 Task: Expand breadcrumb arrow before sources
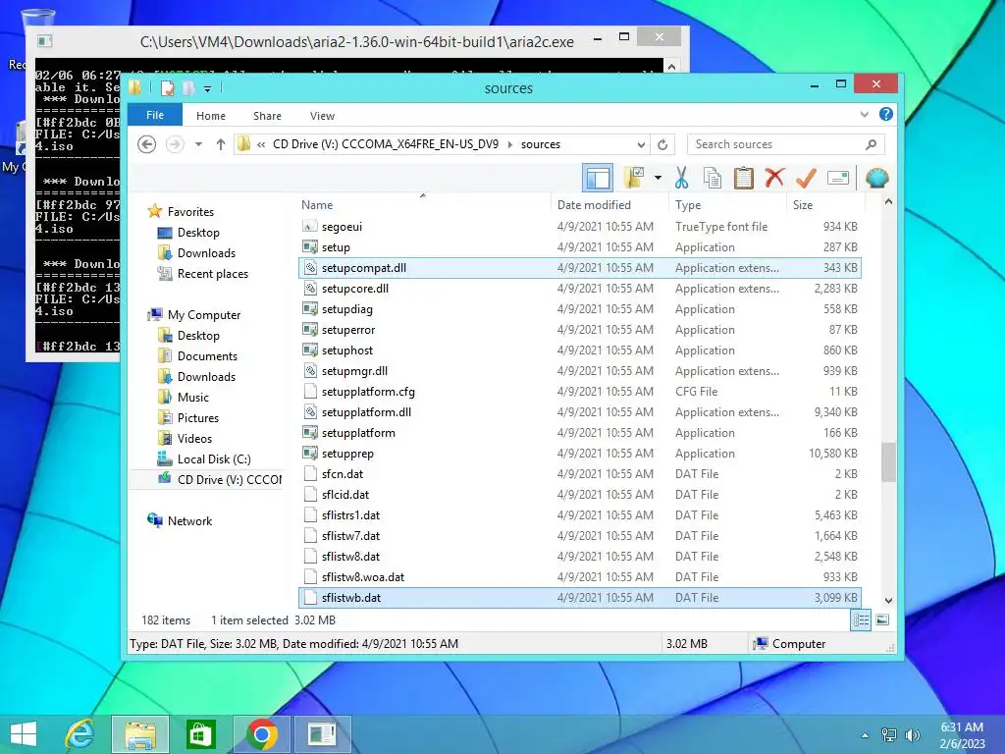(x=510, y=144)
